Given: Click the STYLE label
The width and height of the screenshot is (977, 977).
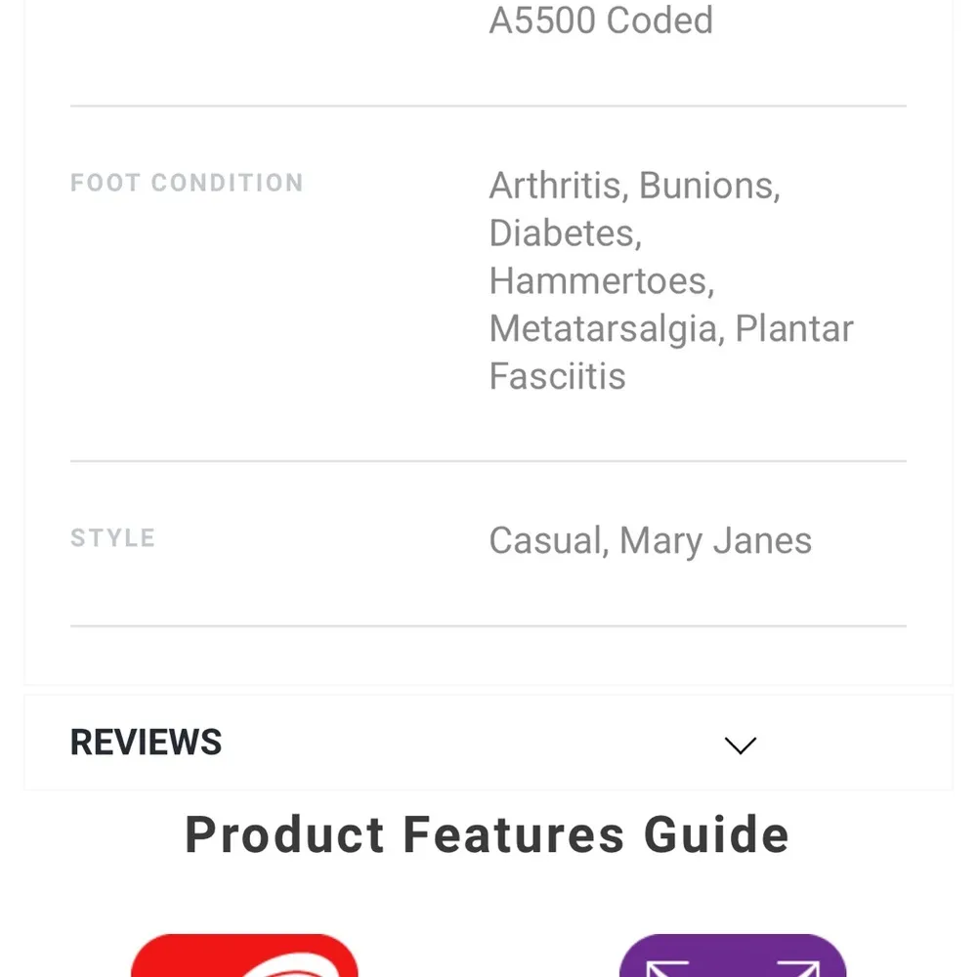Looking at the screenshot, I should click(112, 538).
